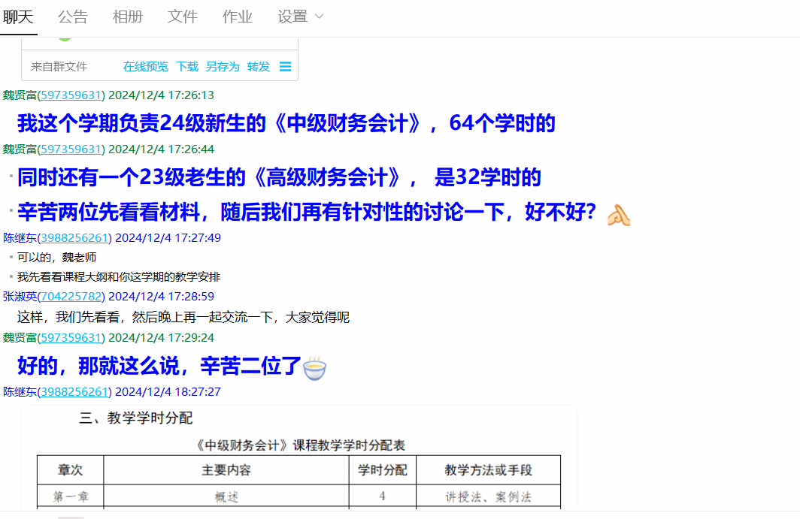Click the 在线预览 link on file card
The width and height of the screenshot is (800, 519).
coord(146,67)
